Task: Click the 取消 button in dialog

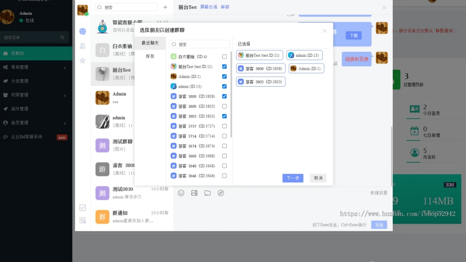Action: [x=318, y=178]
